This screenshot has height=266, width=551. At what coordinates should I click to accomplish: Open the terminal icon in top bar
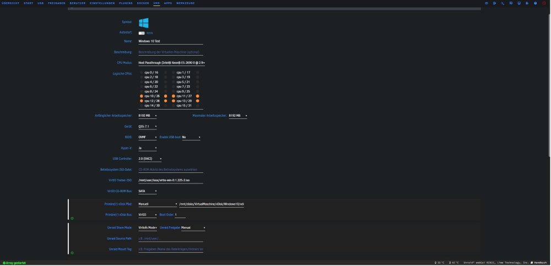click(x=503, y=3)
